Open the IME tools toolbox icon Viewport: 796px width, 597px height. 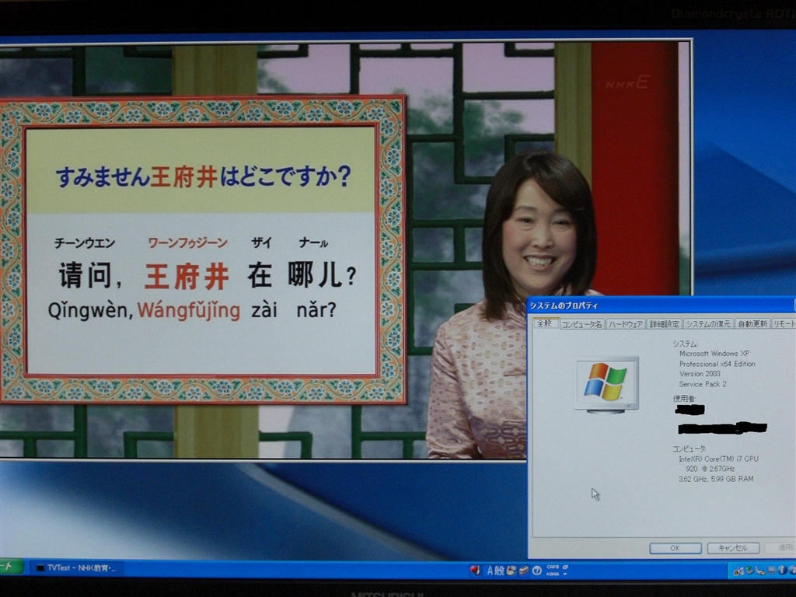pyautogui.click(x=524, y=570)
